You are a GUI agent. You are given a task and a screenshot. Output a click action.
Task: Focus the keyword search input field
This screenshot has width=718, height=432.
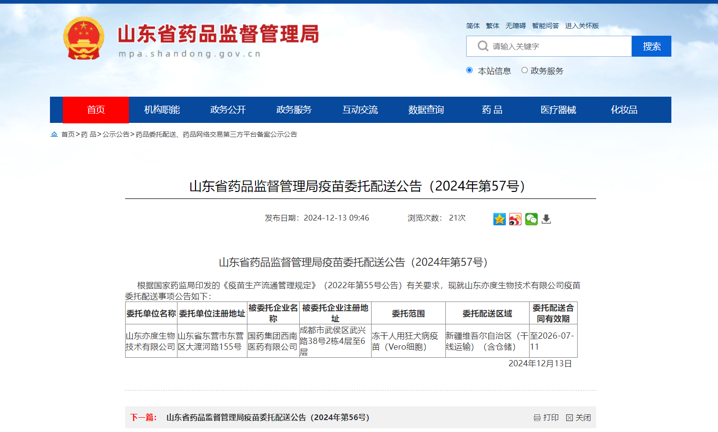[x=557, y=46]
